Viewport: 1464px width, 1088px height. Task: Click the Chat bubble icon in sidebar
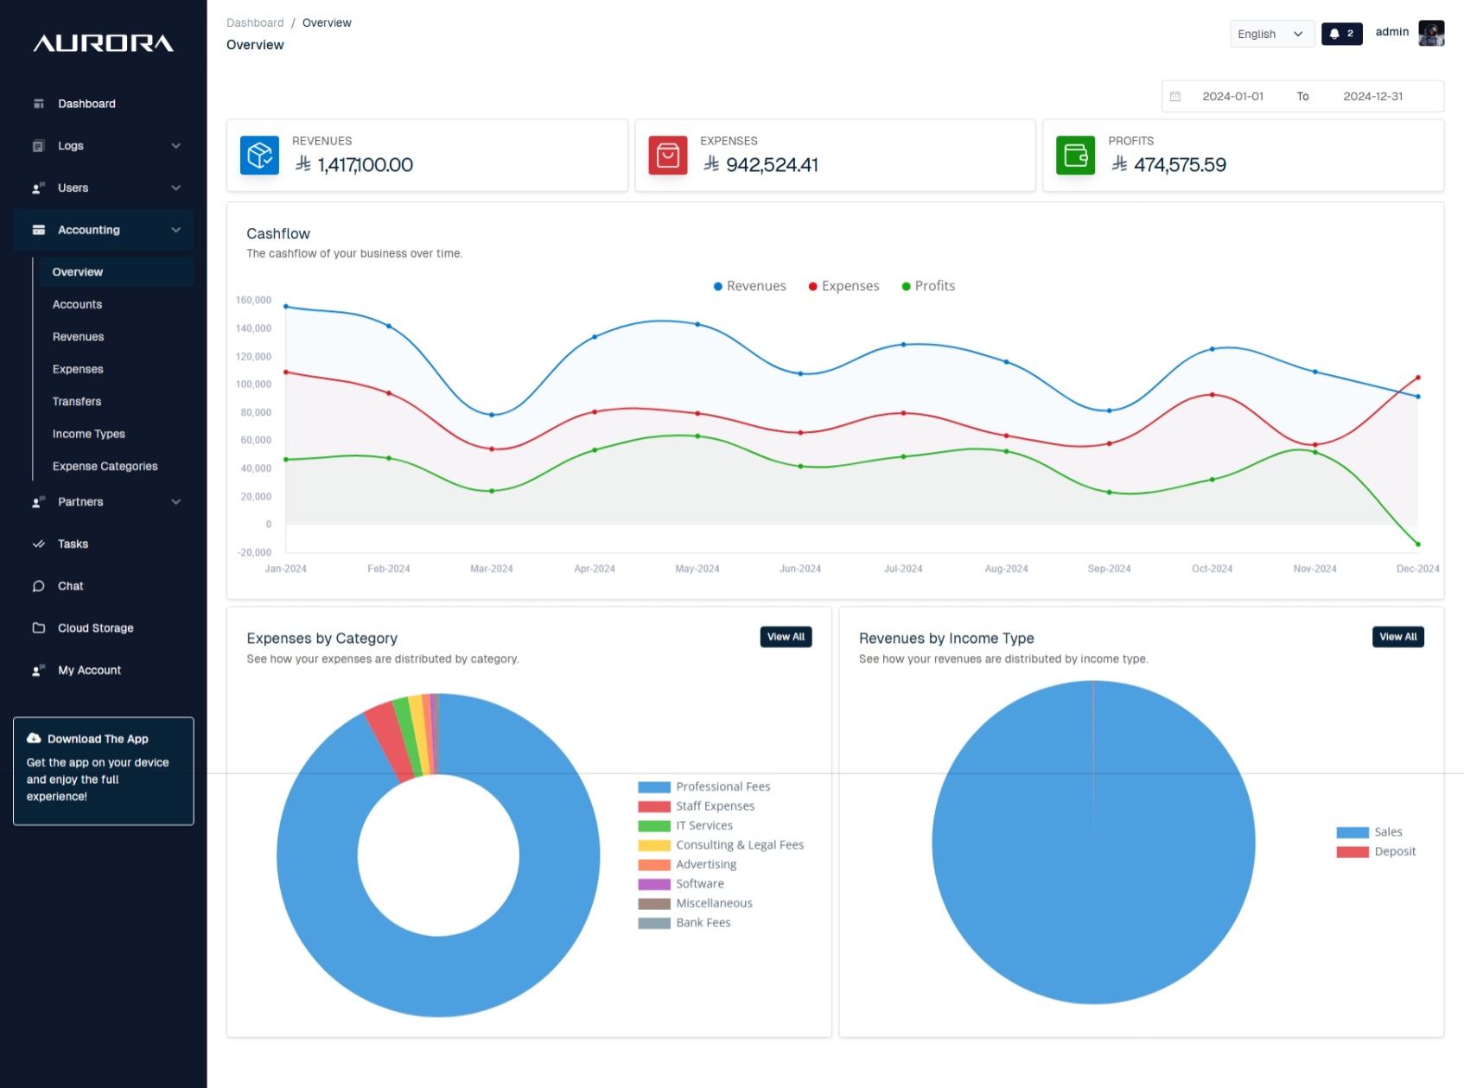point(39,586)
